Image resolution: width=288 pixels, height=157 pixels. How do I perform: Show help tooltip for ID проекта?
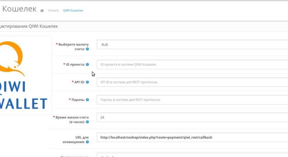coord(88,64)
